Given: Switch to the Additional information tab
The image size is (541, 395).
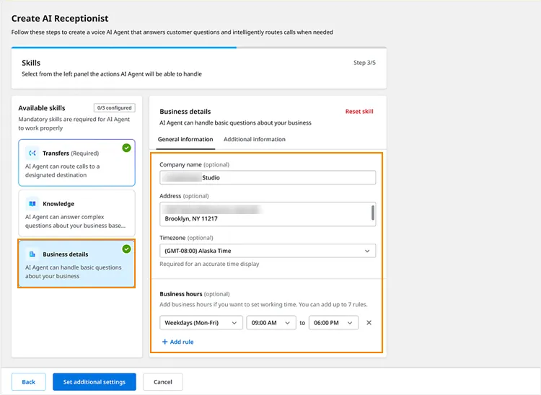Looking at the screenshot, I should pos(255,139).
